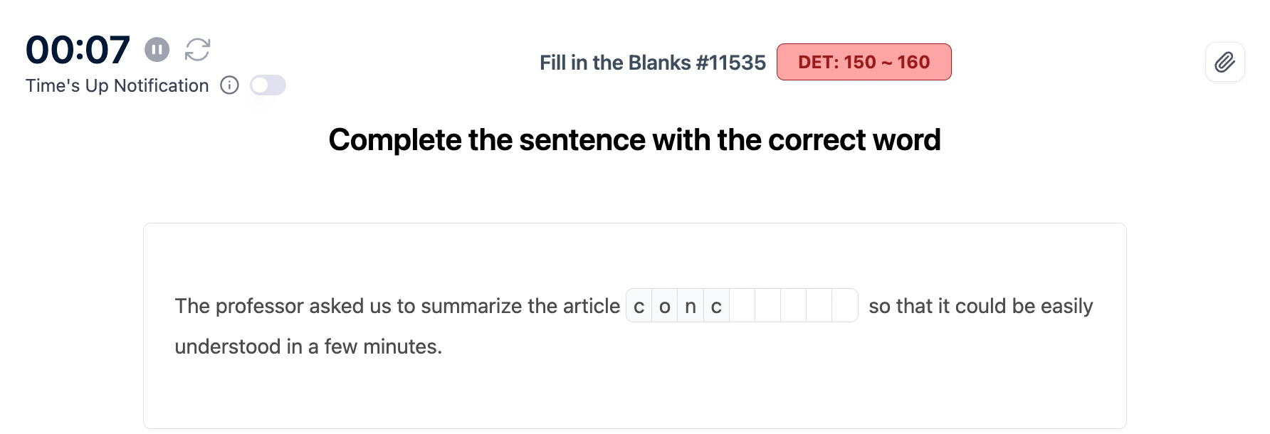The image size is (1270, 434).
Task: Select the letter box containing 'o'
Action: 665,306
